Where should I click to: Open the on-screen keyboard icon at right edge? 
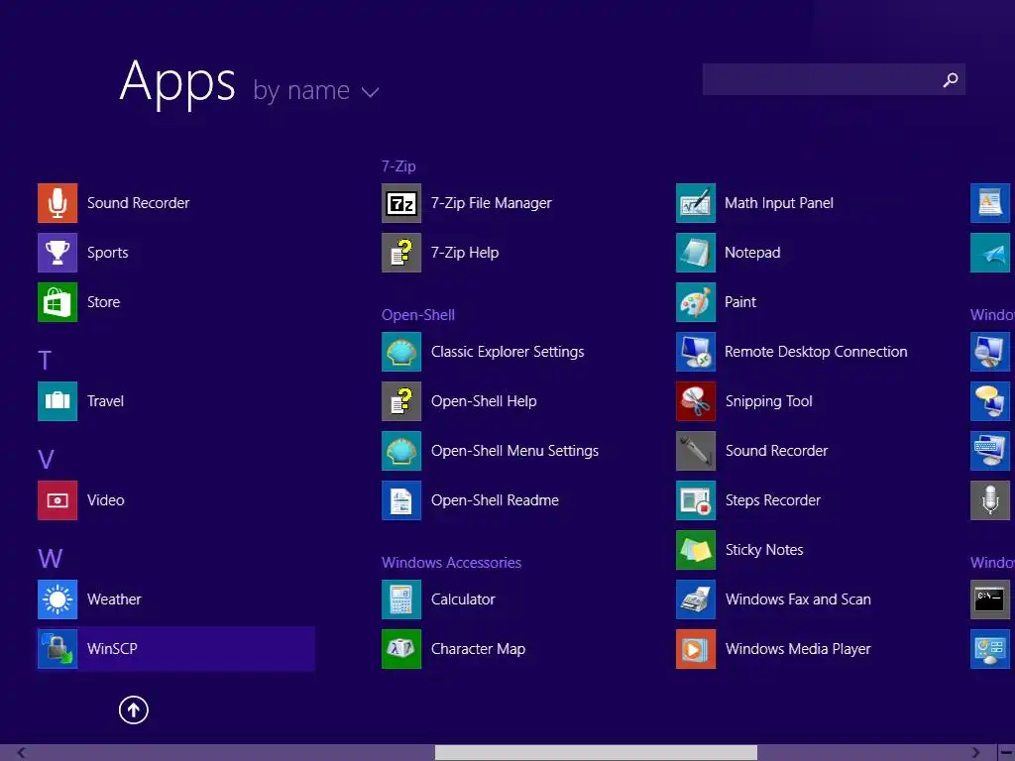tap(990, 451)
